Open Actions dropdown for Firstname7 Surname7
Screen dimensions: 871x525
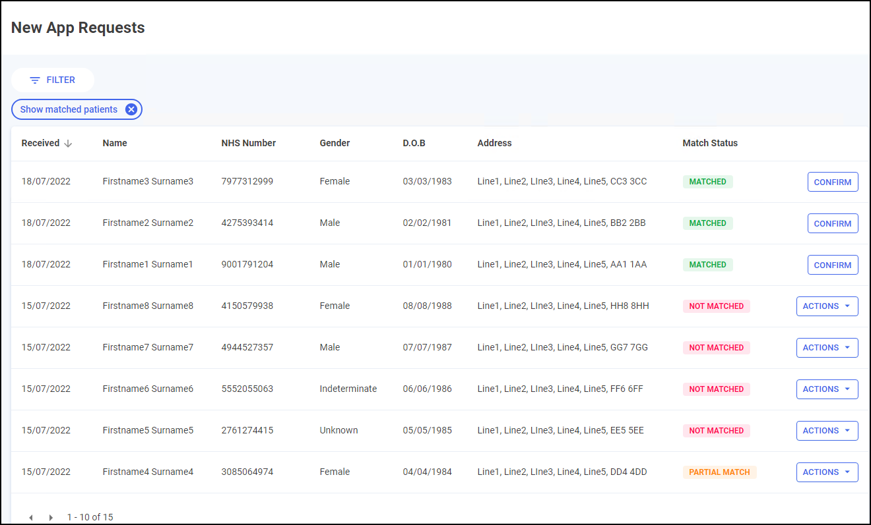coord(827,348)
